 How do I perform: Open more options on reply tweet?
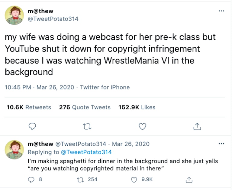(221, 144)
